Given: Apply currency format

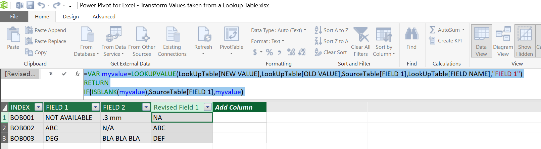Looking at the screenshot, I should (255, 52).
